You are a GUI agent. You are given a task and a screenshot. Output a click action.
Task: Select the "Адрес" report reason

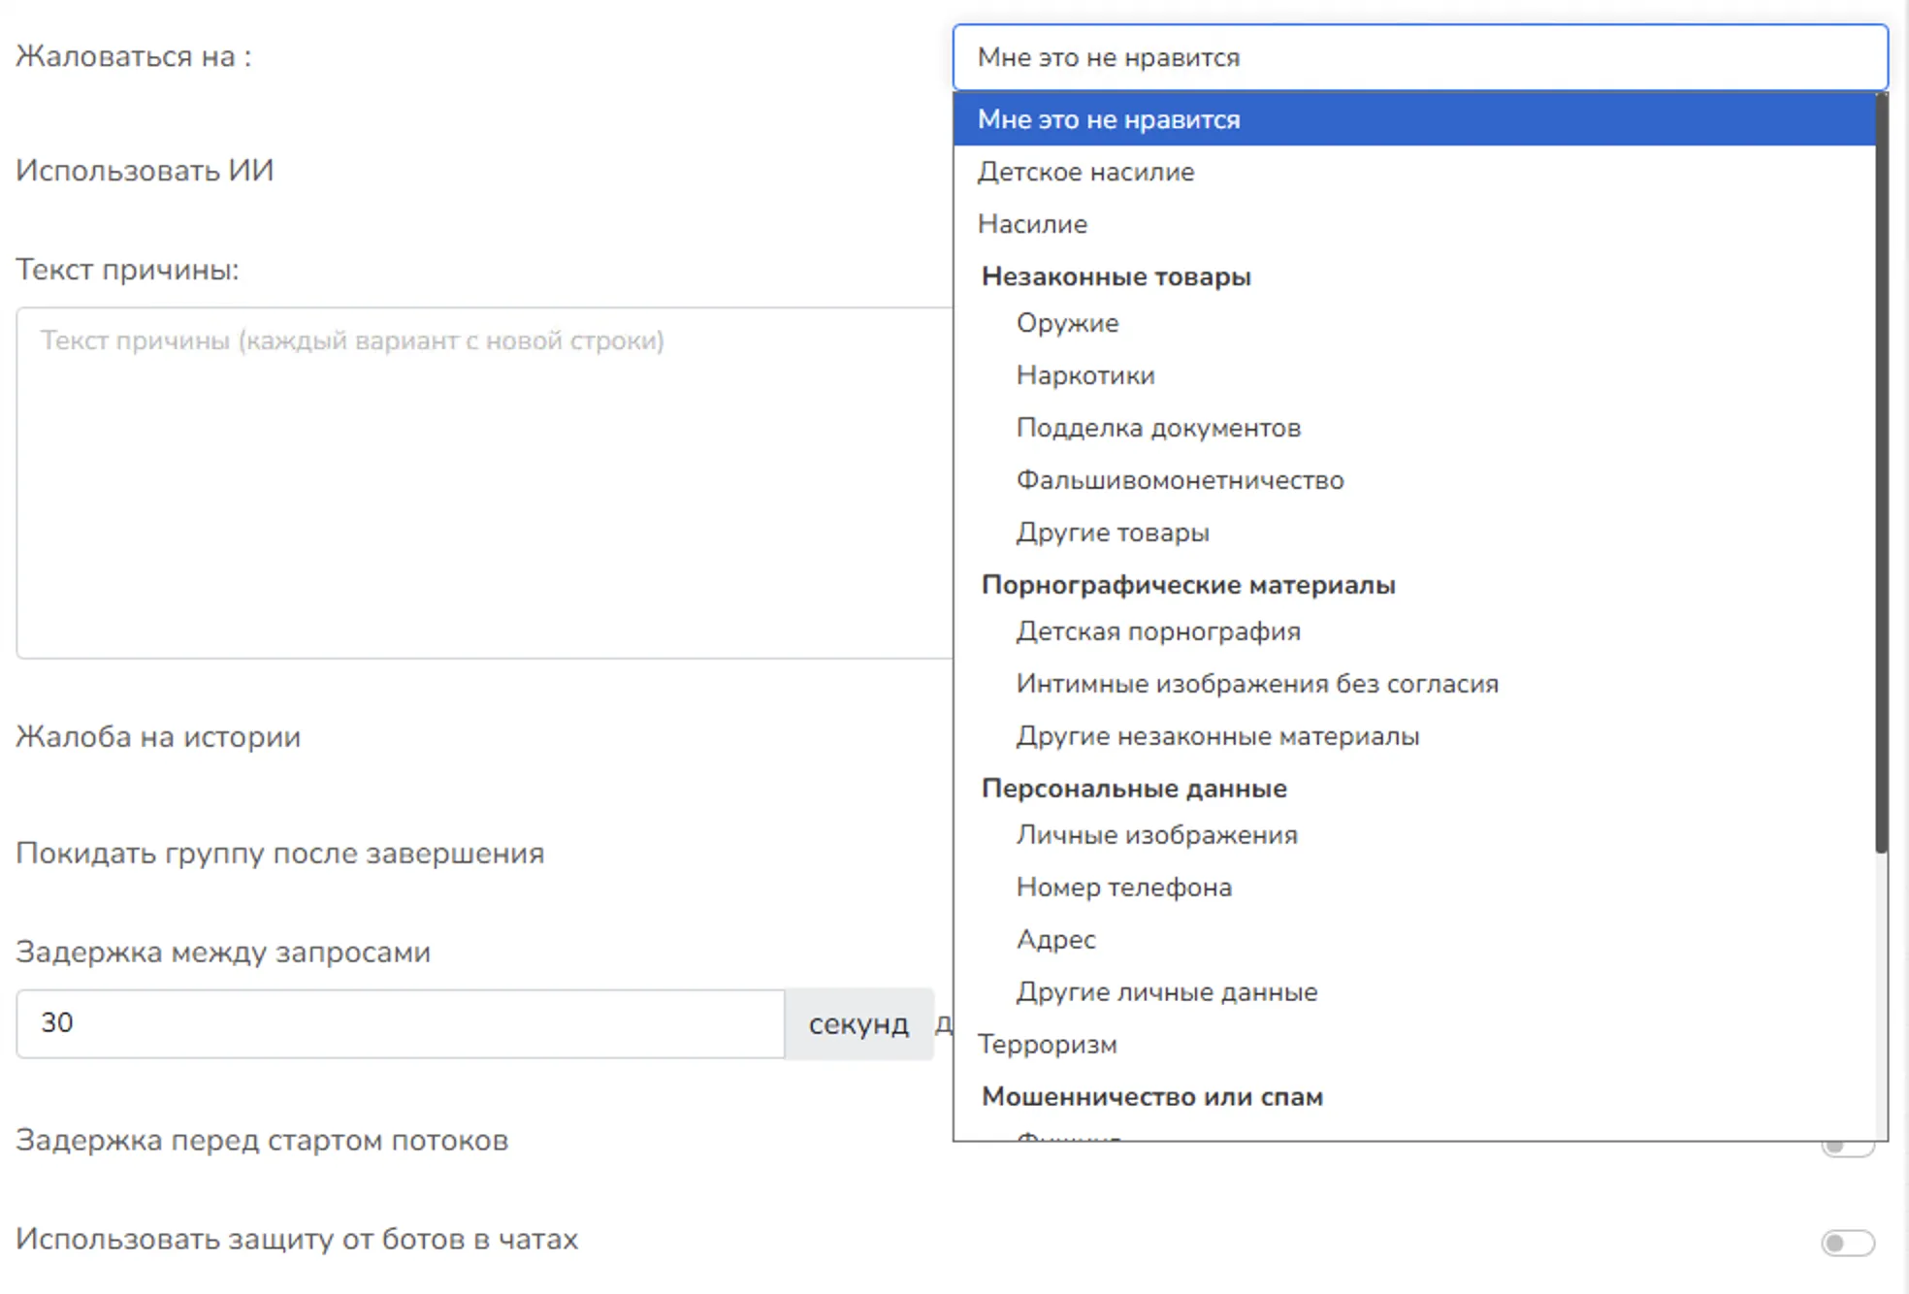point(1056,939)
